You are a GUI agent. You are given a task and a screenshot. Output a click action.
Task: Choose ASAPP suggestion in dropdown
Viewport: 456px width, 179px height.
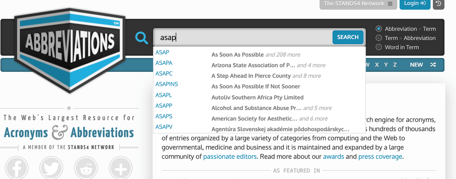point(163,106)
